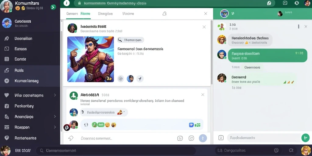Click the share arrow icon under post
The width and height of the screenshot is (312, 156).
[x=140, y=79]
